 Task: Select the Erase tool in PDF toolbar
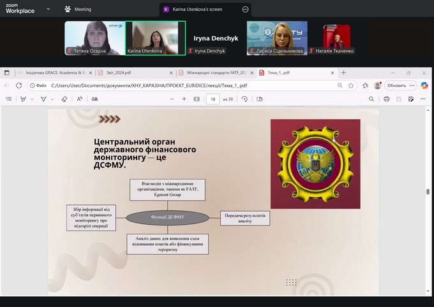[x=64, y=99]
